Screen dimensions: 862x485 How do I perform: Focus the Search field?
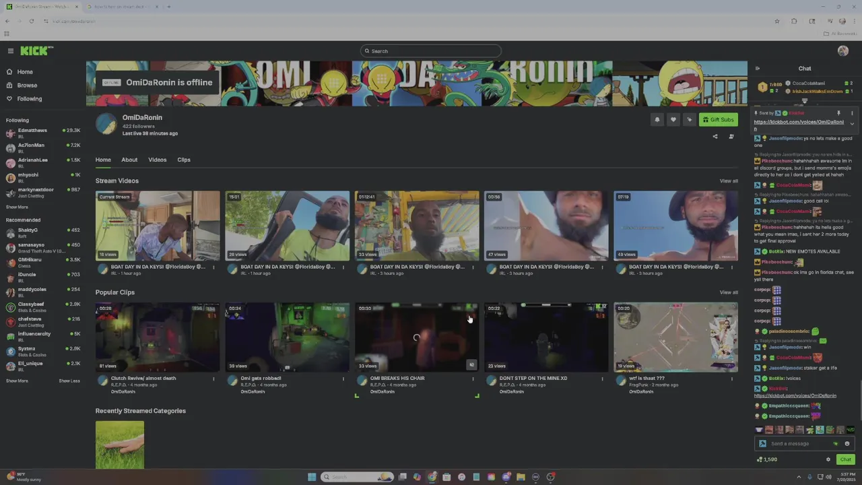click(x=431, y=51)
